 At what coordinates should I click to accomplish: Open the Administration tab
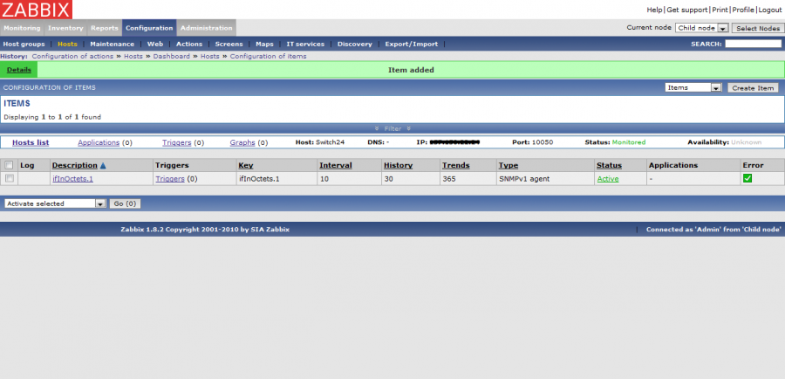pyautogui.click(x=206, y=28)
